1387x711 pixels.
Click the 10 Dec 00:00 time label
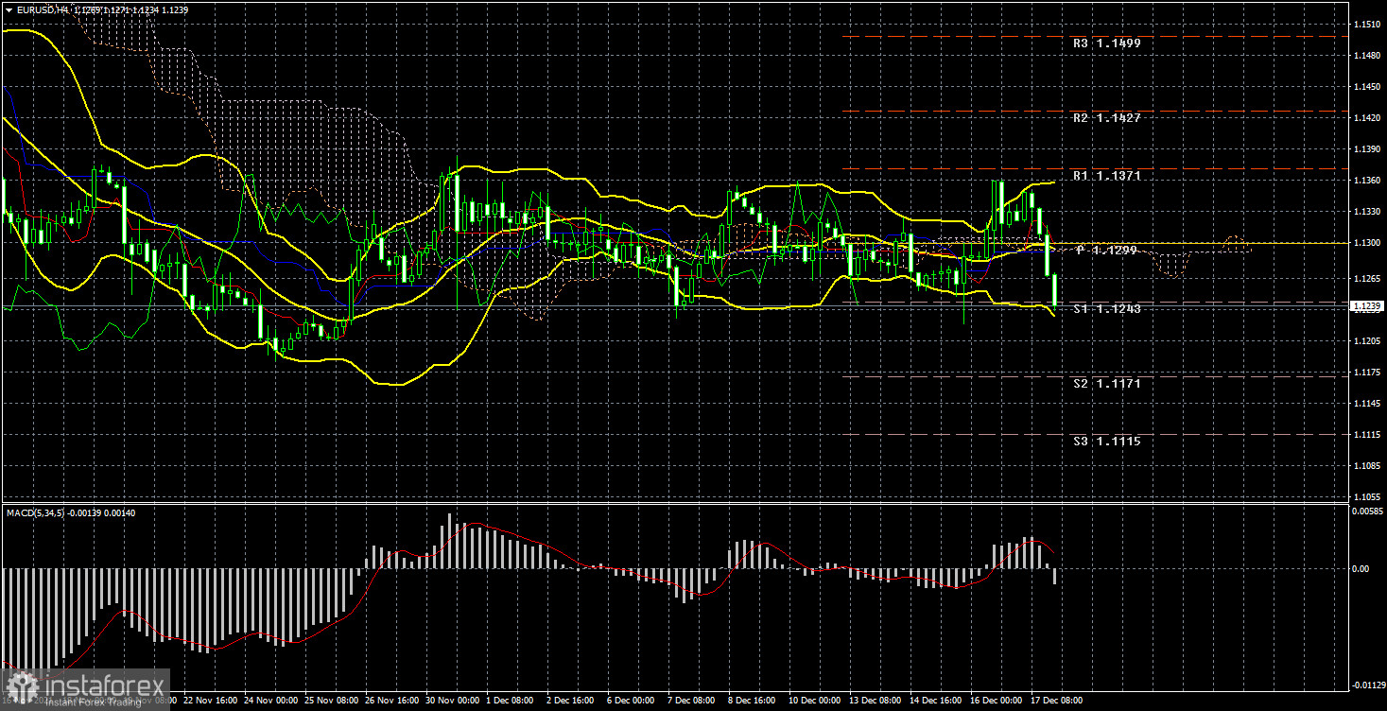tap(815, 702)
